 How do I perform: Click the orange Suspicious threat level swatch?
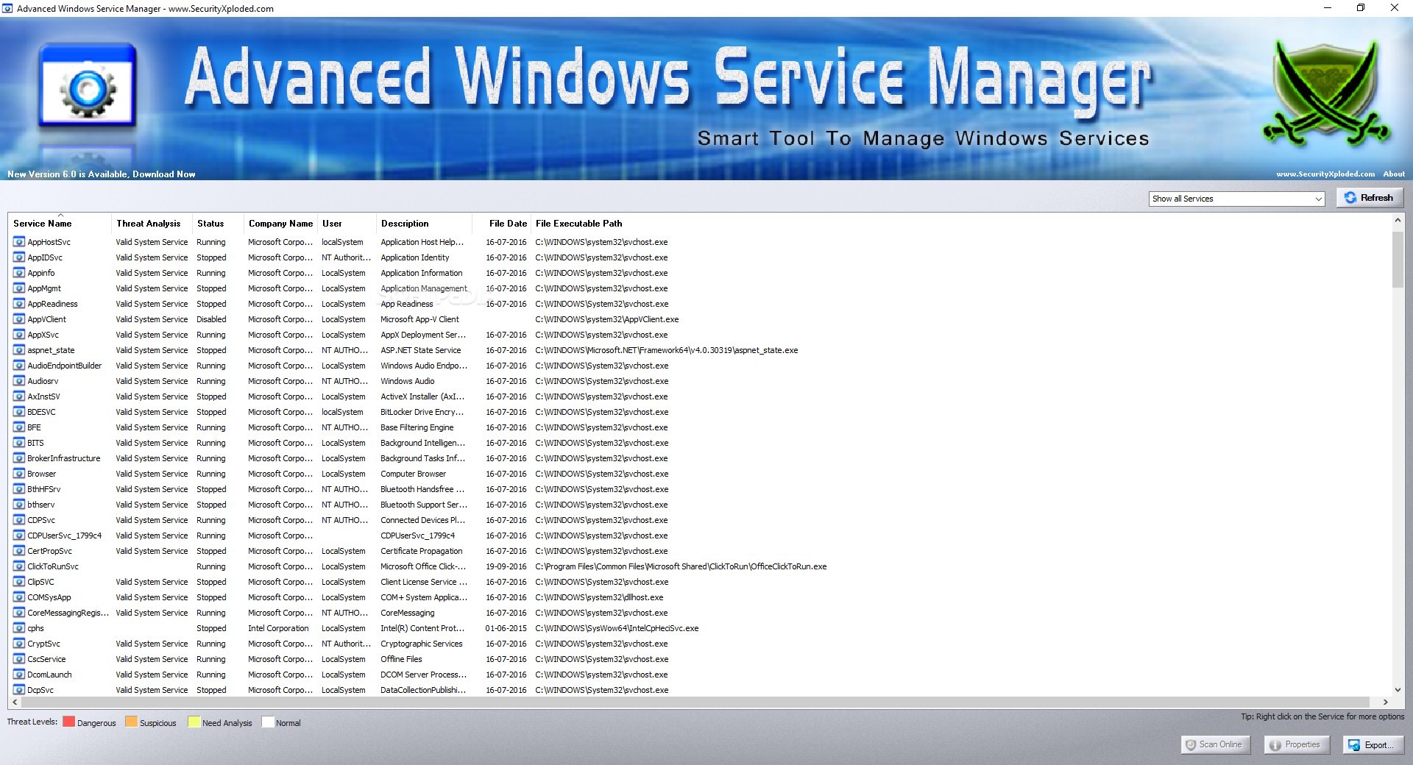click(131, 722)
